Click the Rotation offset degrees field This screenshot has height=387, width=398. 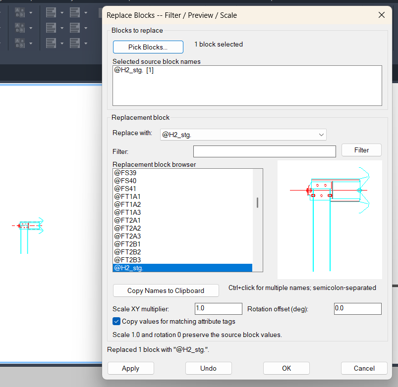pyautogui.click(x=358, y=309)
